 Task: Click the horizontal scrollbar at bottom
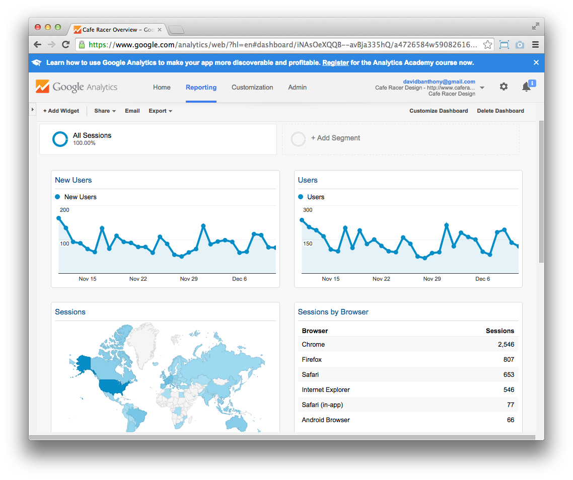pos(282,437)
